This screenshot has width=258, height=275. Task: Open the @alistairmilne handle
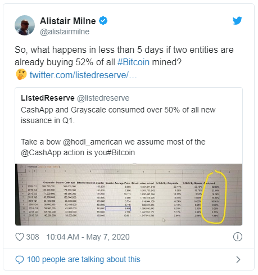tap(65, 31)
